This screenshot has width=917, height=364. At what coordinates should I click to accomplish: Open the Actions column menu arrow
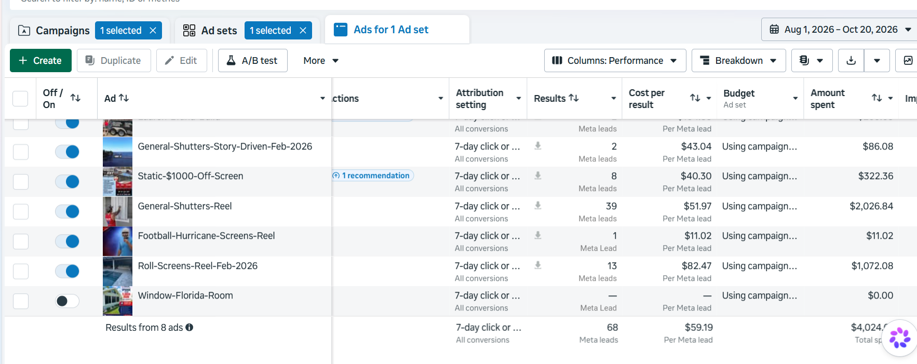click(x=440, y=98)
